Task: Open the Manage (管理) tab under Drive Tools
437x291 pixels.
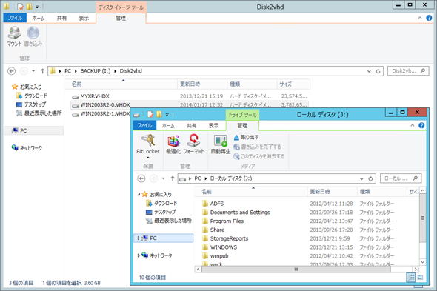Action: pyautogui.click(x=242, y=126)
